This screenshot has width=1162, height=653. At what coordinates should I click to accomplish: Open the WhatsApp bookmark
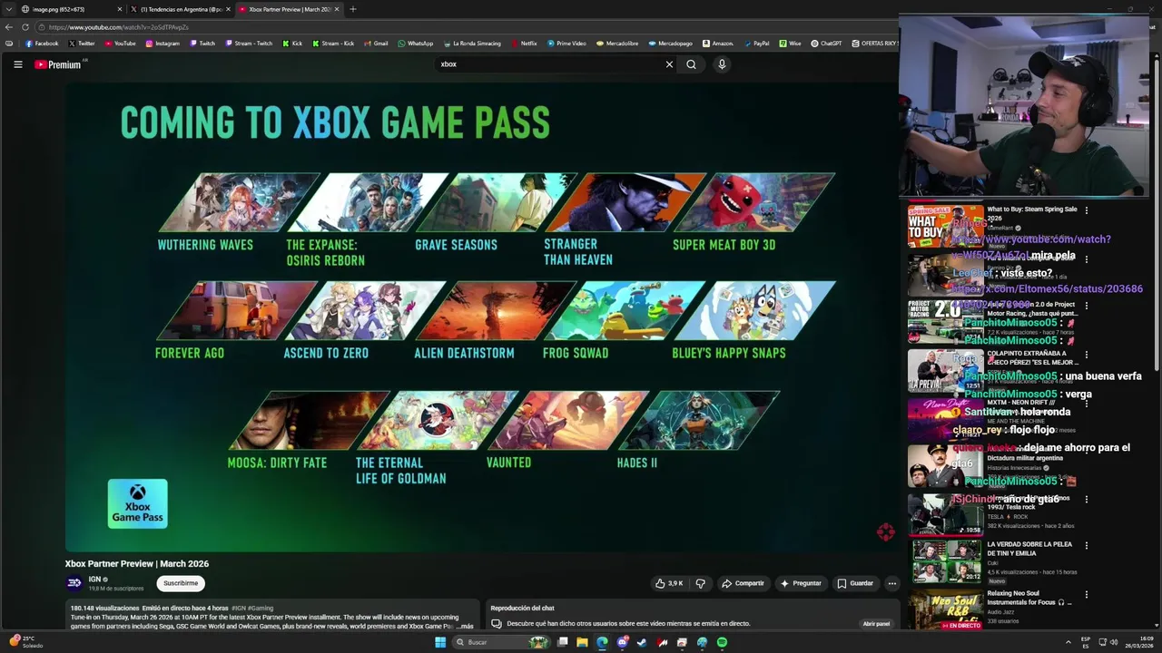(x=415, y=44)
